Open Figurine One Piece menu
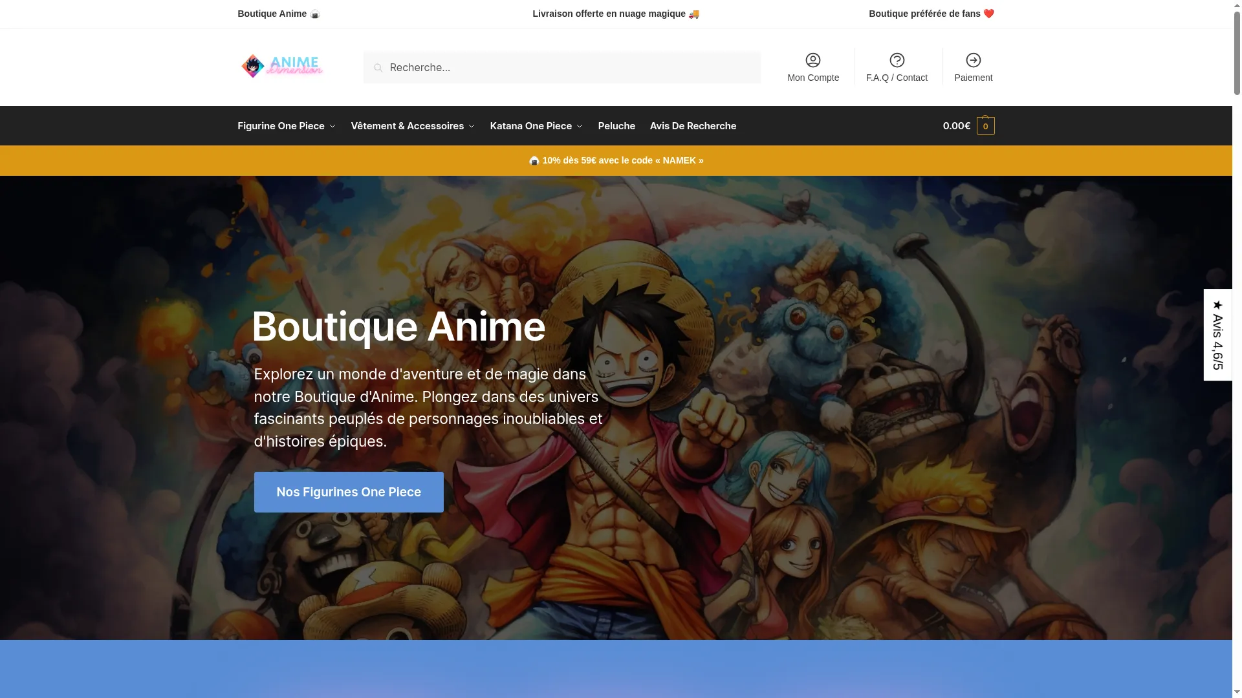 (281, 126)
